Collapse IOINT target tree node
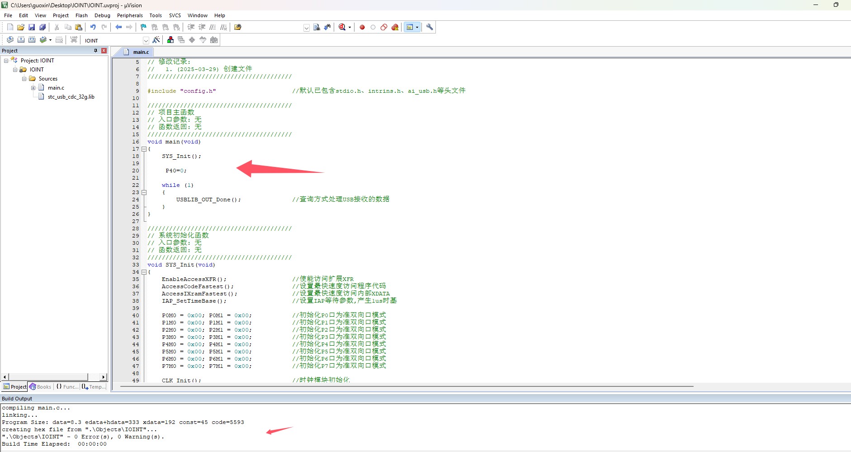 (x=15, y=70)
